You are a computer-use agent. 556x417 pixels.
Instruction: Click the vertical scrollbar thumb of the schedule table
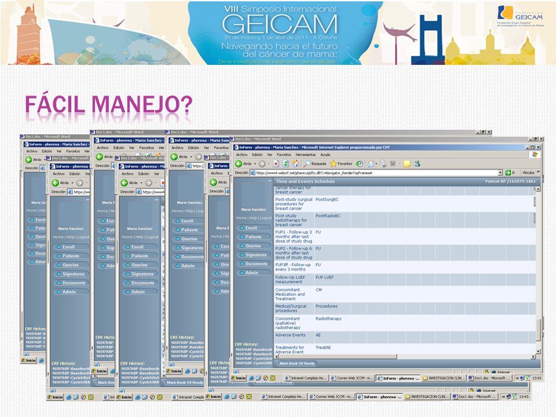pos(538,329)
